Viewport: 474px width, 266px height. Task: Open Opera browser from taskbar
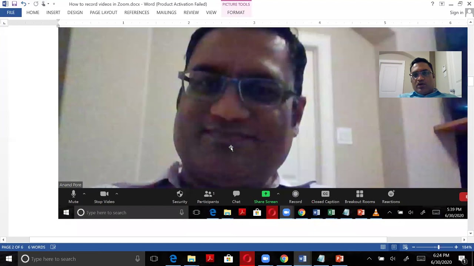[247, 259]
